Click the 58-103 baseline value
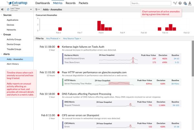 tap(176, 105)
